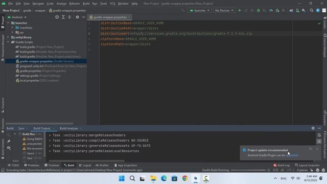Collapse the Build New Project node
Viewport: 327px width, 184px height.
coord(15,134)
